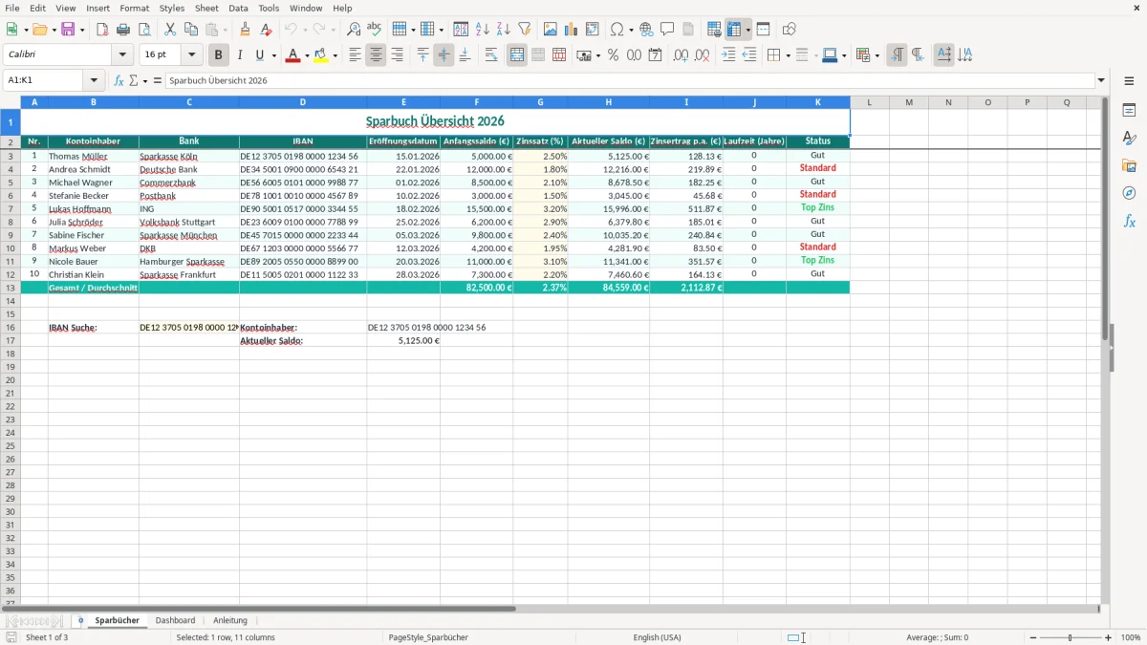Toggle Wrap Text option

tap(491, 55)
